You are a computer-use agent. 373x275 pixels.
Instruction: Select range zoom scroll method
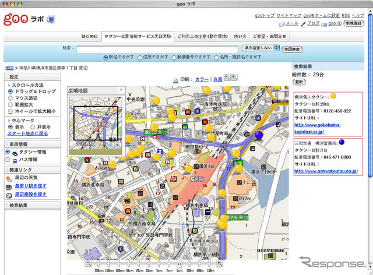pyautogui.click(x=10, y=105)
